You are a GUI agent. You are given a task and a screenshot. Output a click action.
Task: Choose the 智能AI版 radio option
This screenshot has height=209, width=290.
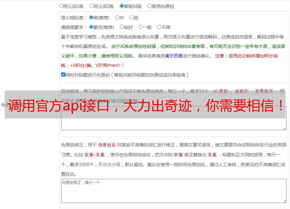[122, 6]
